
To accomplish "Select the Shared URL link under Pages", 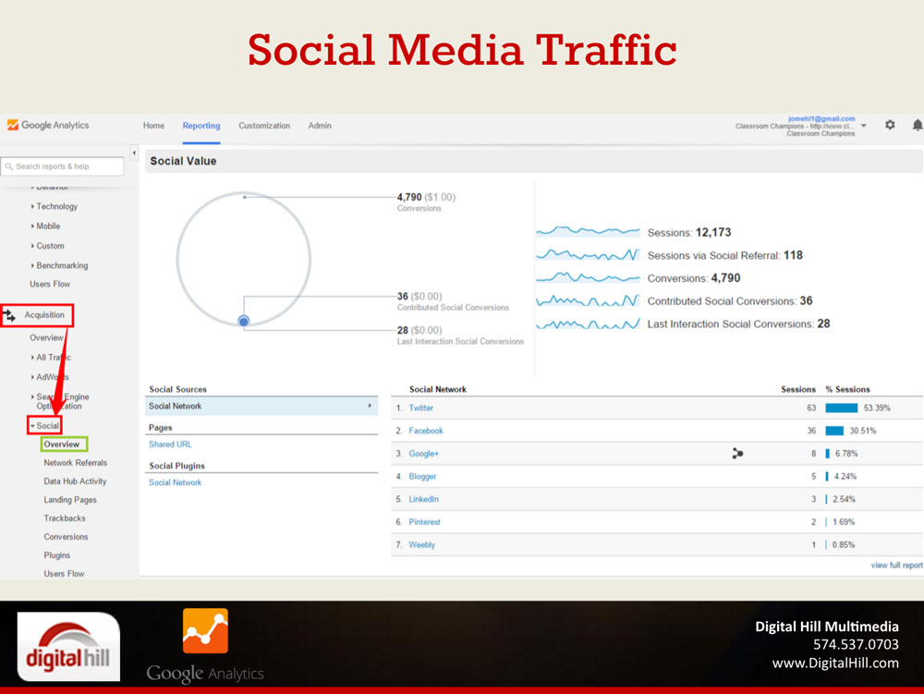I will pyautogui.click(x=170, y=444).
